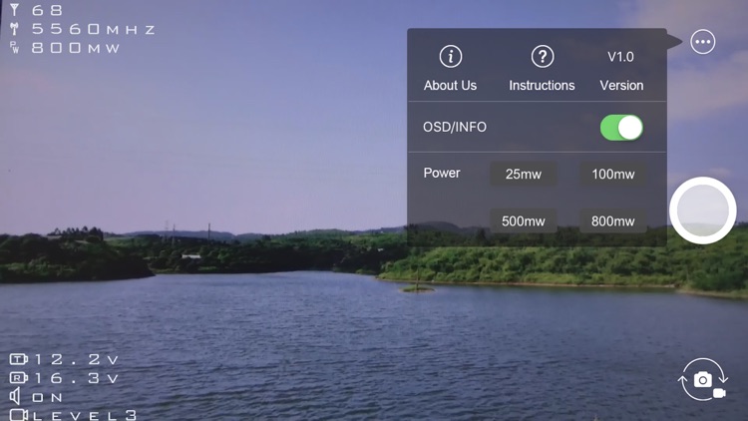Image resolution: width=748 pixels, height=421 pixels.
Task: Tap the white round shutter button
Action: tap(703, 210)
